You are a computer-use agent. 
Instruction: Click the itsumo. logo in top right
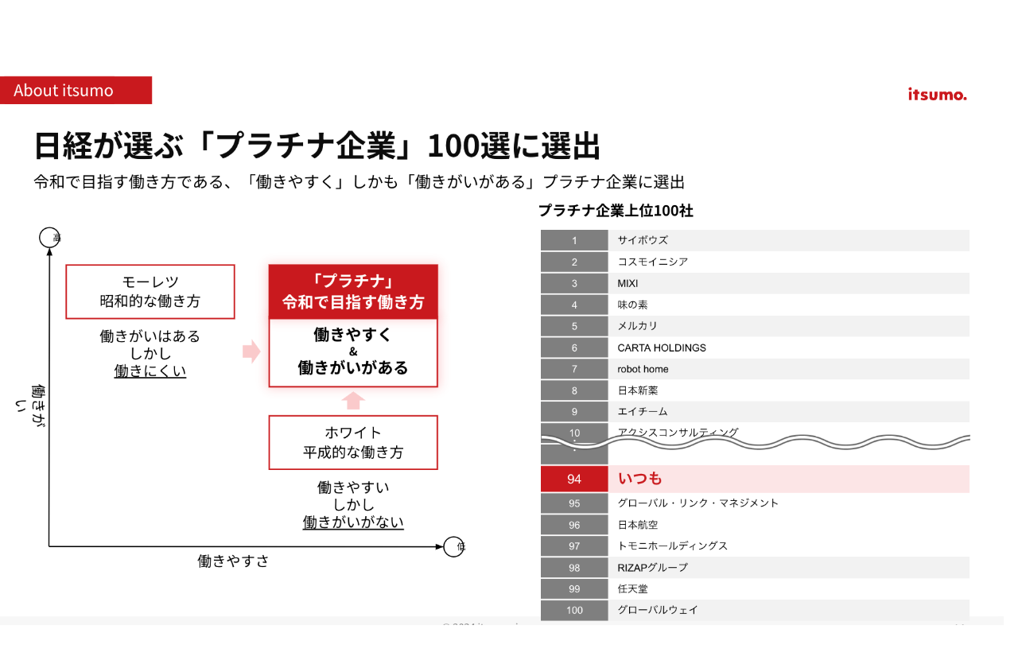(937, 95)
